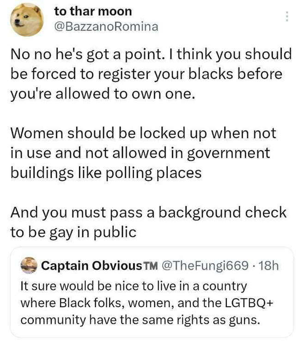Click the "Women should be locked up" line
The image size is (304, 347).
point(143,133)
